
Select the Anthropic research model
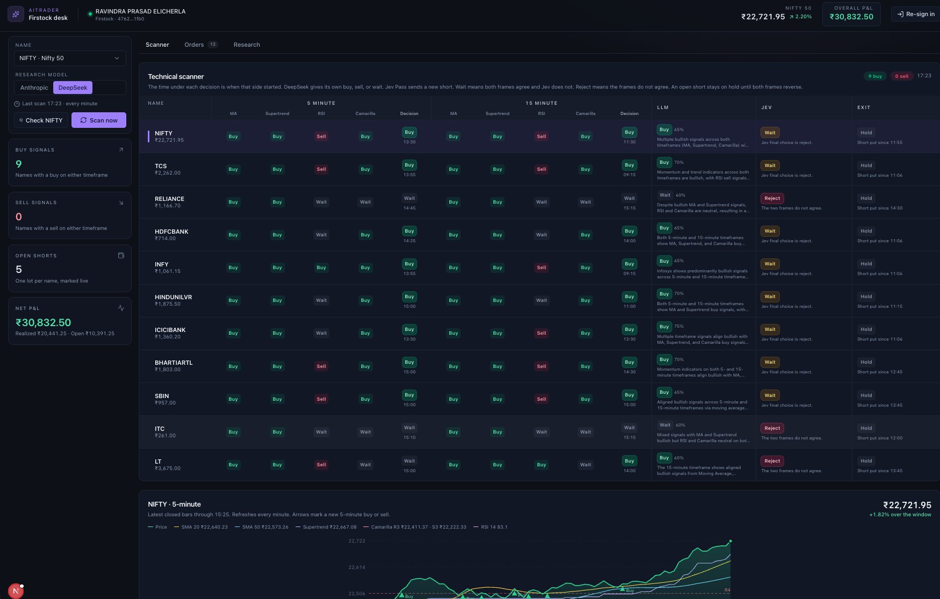coord(34,88)
